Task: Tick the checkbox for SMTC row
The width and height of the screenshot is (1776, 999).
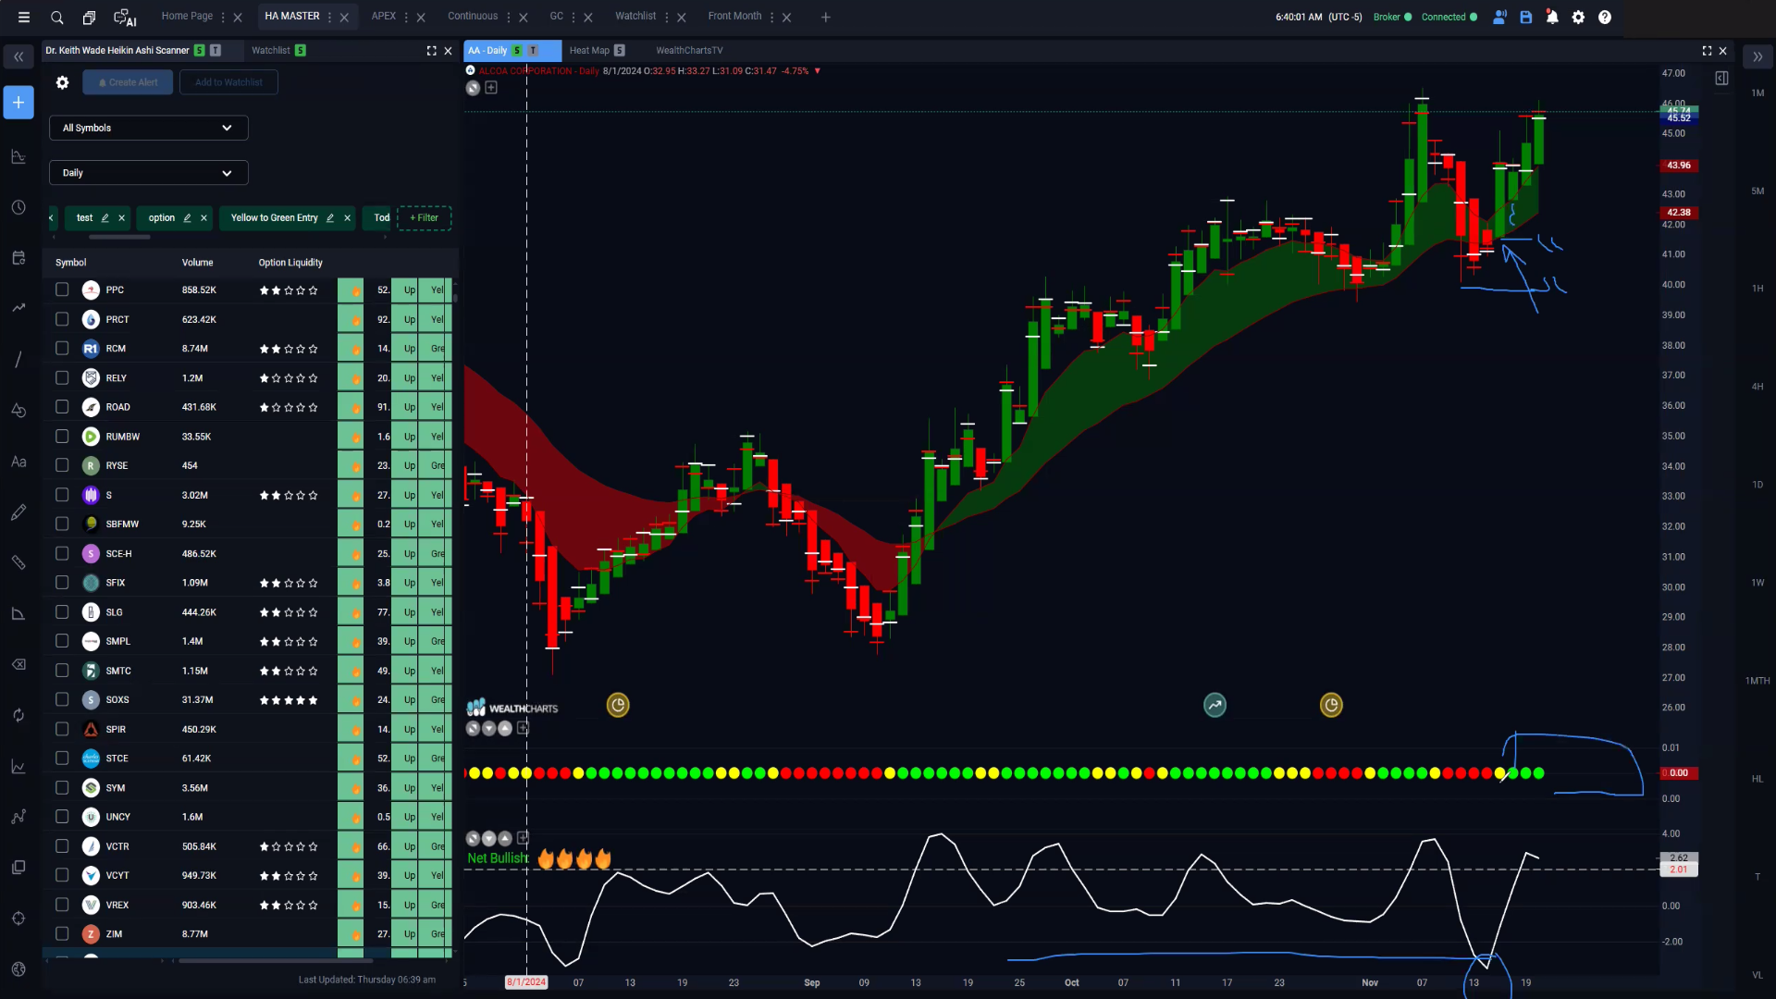Action: 62,671
